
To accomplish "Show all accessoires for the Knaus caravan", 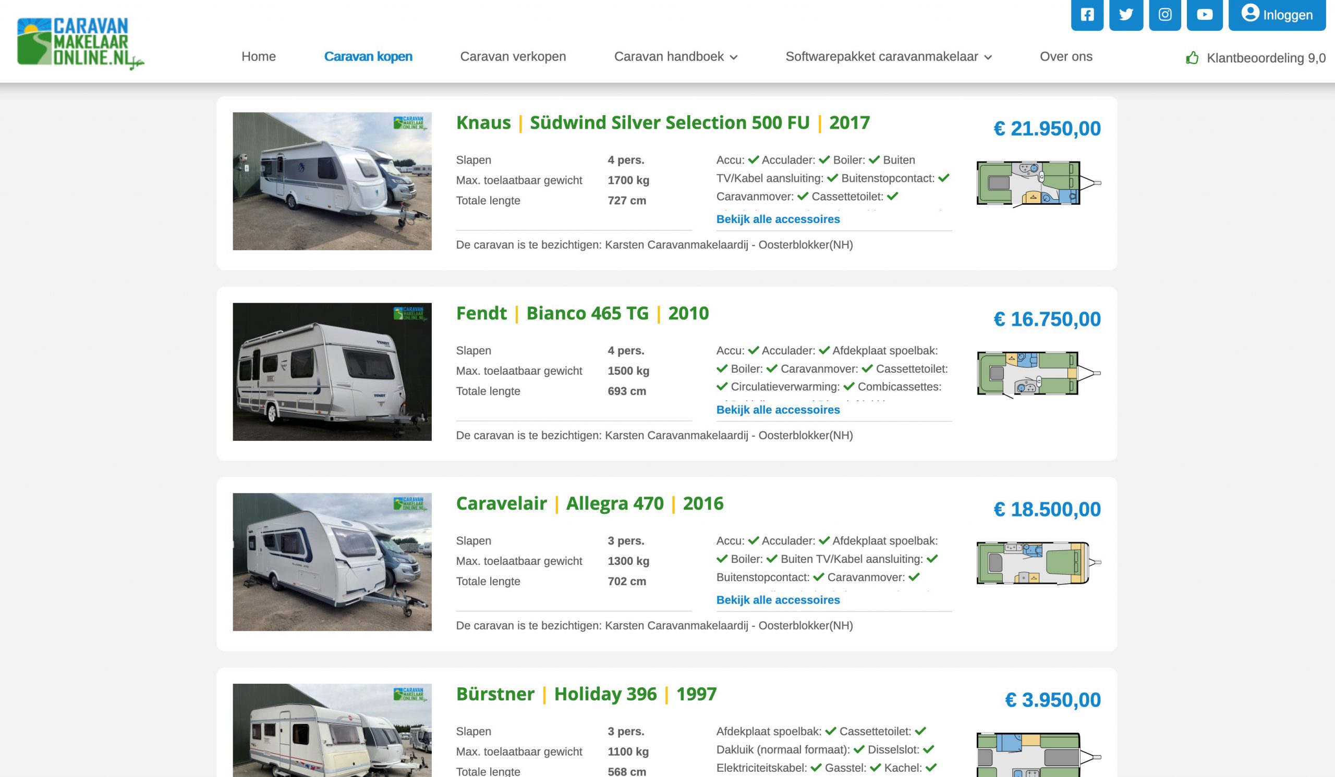I will point(778,219).
